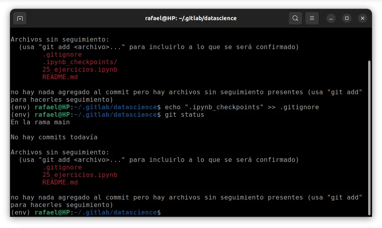Click the terminal scrollbar handle

point(369,138)
